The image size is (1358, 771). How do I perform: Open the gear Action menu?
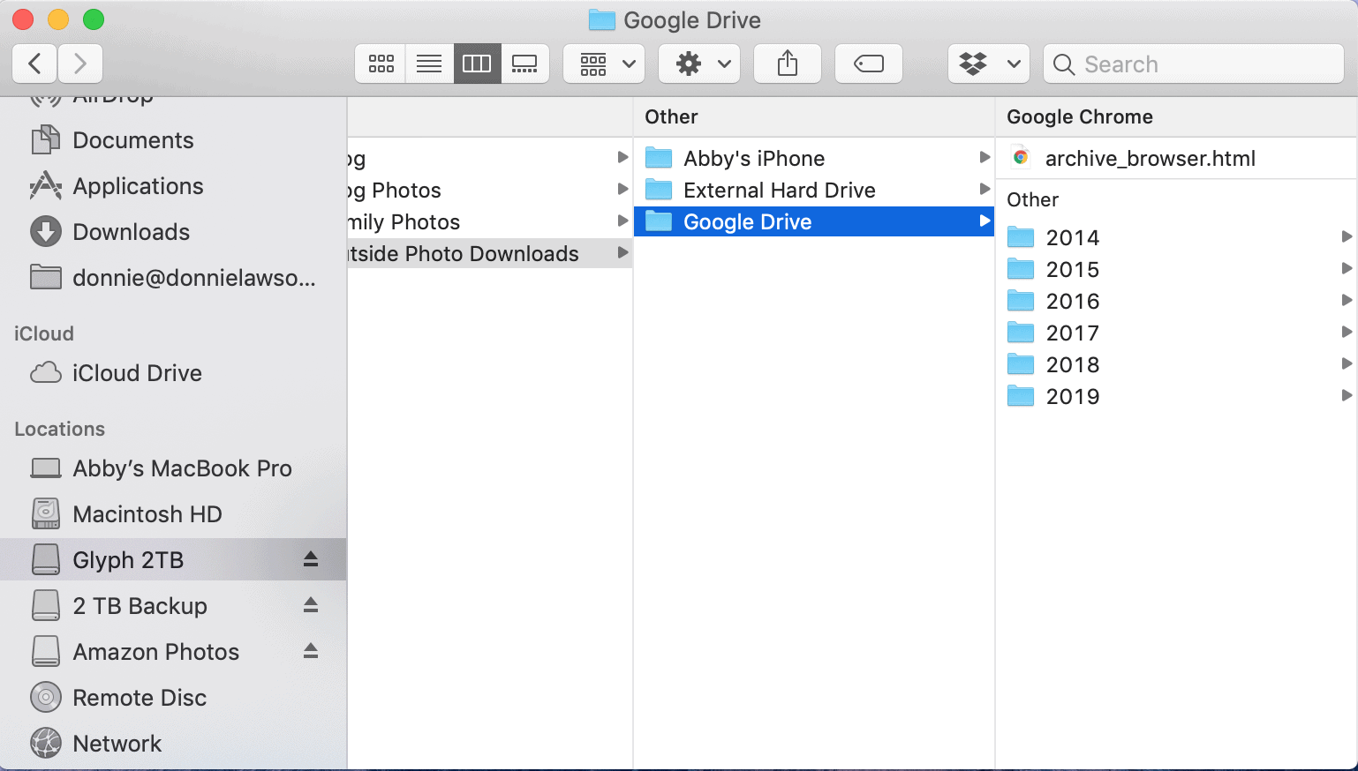pyautogui.click(x=699, y=64)
